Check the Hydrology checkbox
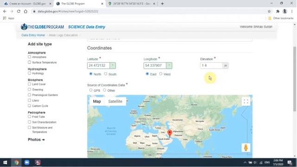The width and height of the screenshot is (297, 167). (x=29, y=73)
